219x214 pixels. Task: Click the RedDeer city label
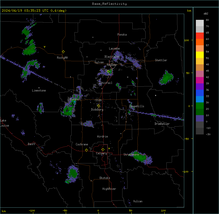click(x=112, y=65)
